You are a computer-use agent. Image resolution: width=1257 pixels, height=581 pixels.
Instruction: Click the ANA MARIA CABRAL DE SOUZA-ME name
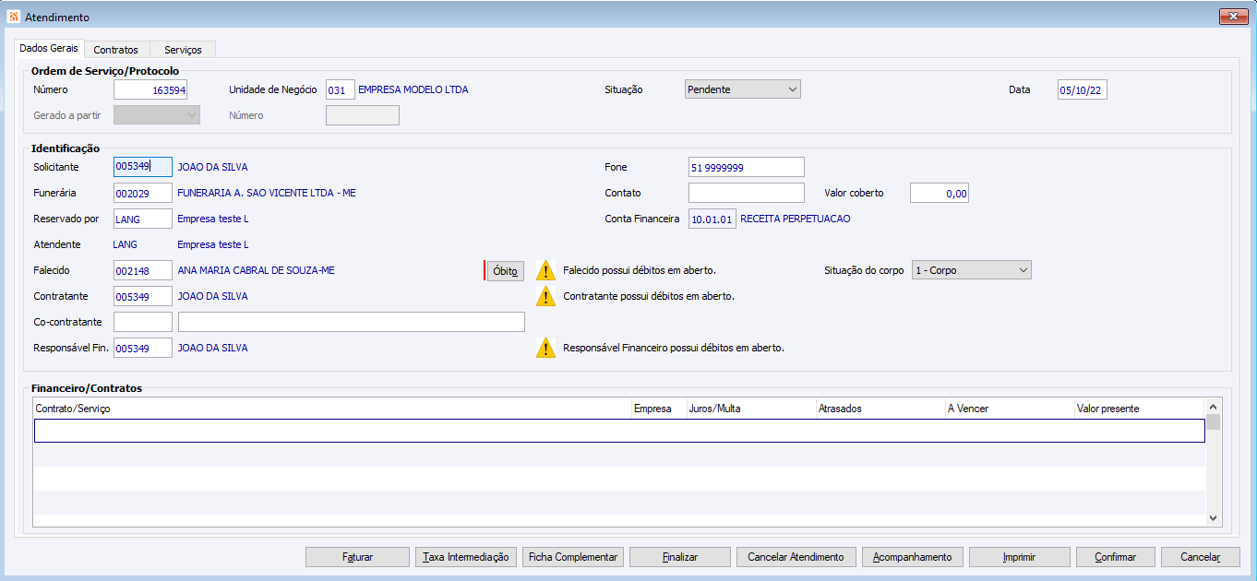coord(256,270)
